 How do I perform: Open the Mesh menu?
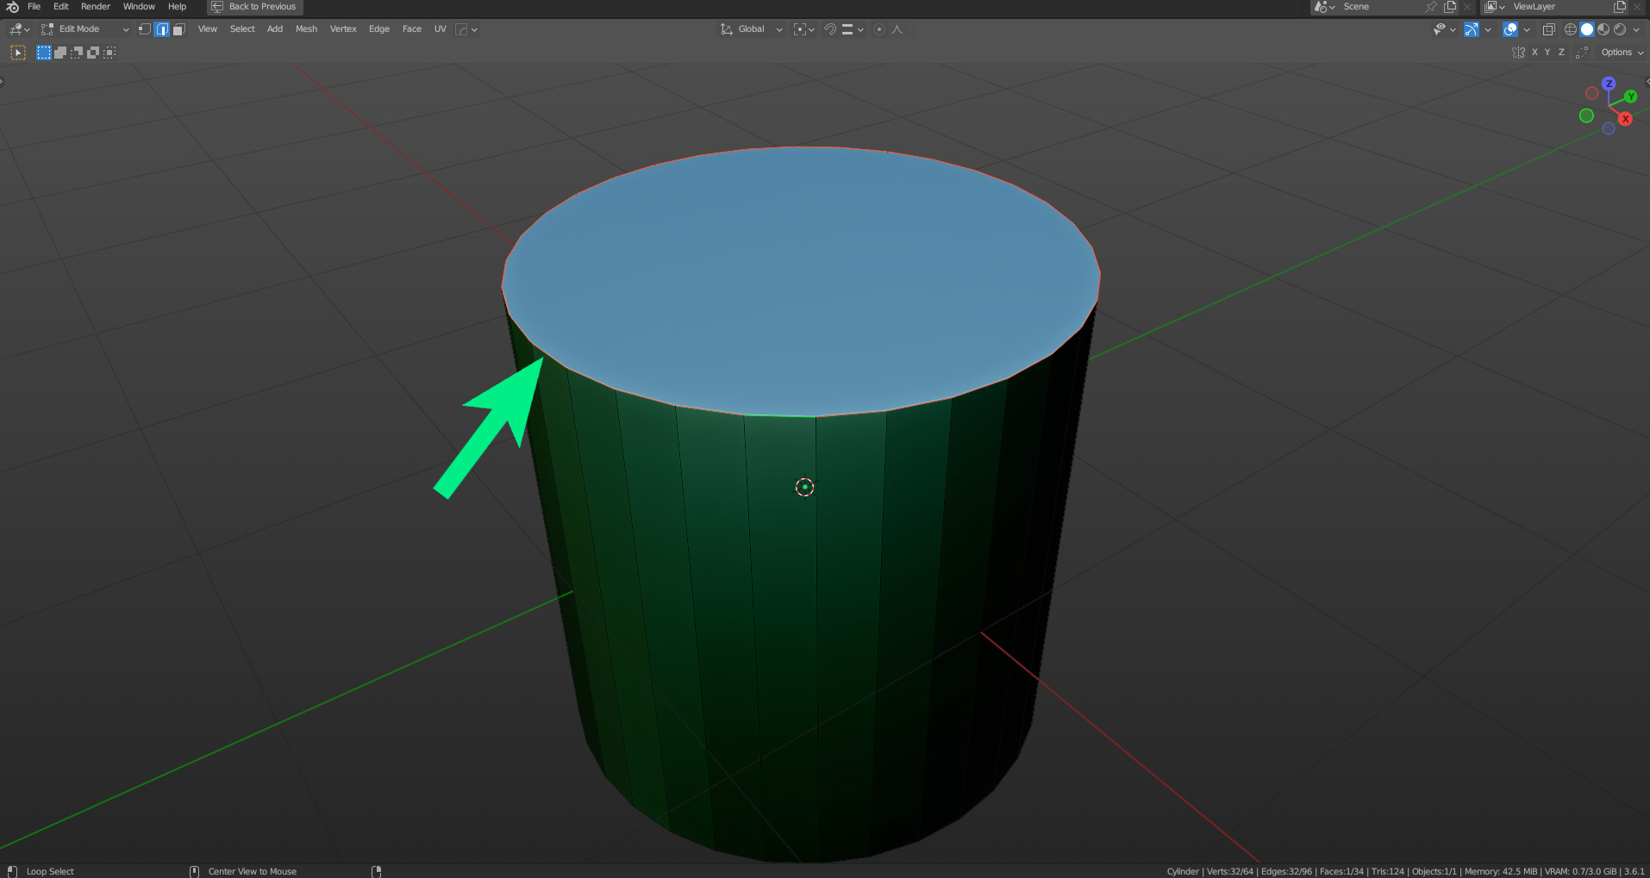coord(306,29)
